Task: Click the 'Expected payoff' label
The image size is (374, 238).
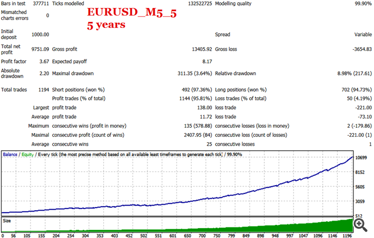Action: pos(69,61)
